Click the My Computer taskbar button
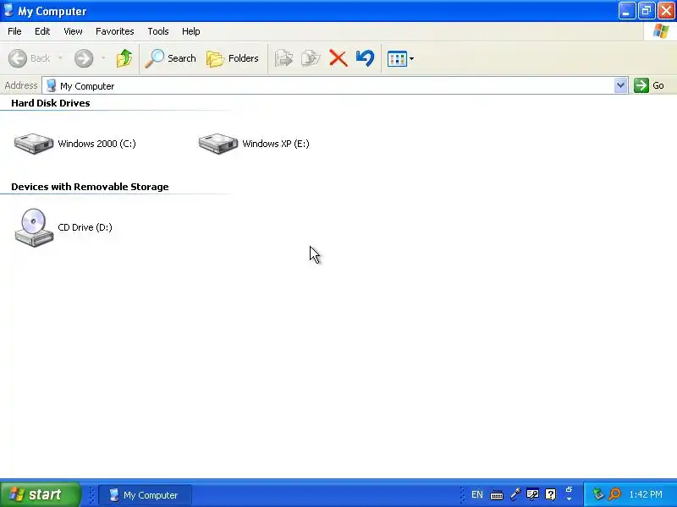Image resolution: width=677 pixels, height=507 pixels. click(x=145, y=495)
